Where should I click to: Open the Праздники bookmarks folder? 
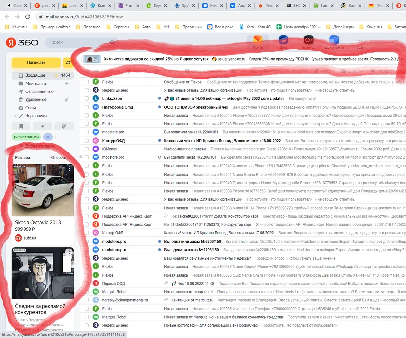point(188,27)
